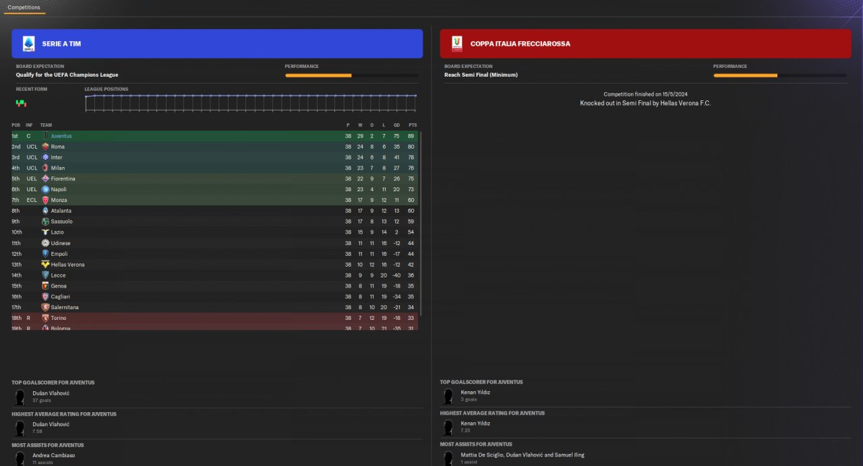The height and width of the screenshot is (466, 863).
Task: Open Roma team name in league table
Action: 58,146
